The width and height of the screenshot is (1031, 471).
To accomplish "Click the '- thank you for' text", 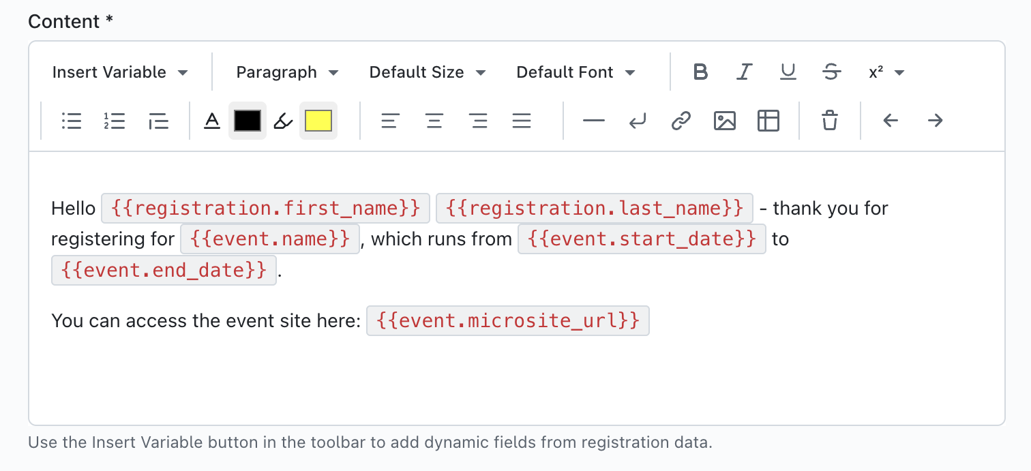I will (824, 208).
